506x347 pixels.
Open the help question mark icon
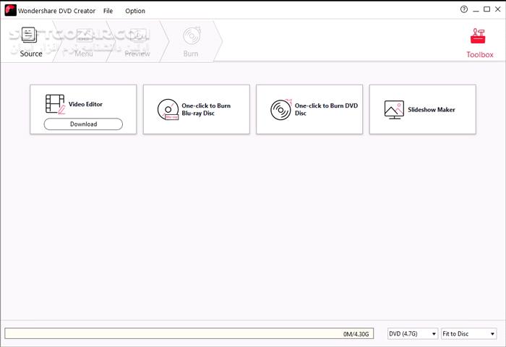[x=464, y=9]
